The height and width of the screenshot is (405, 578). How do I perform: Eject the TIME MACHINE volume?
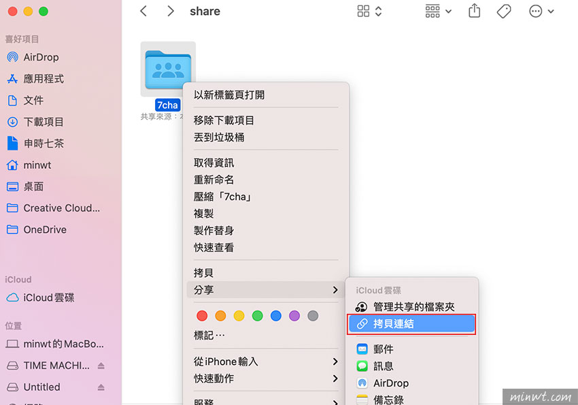click(101, 366)
